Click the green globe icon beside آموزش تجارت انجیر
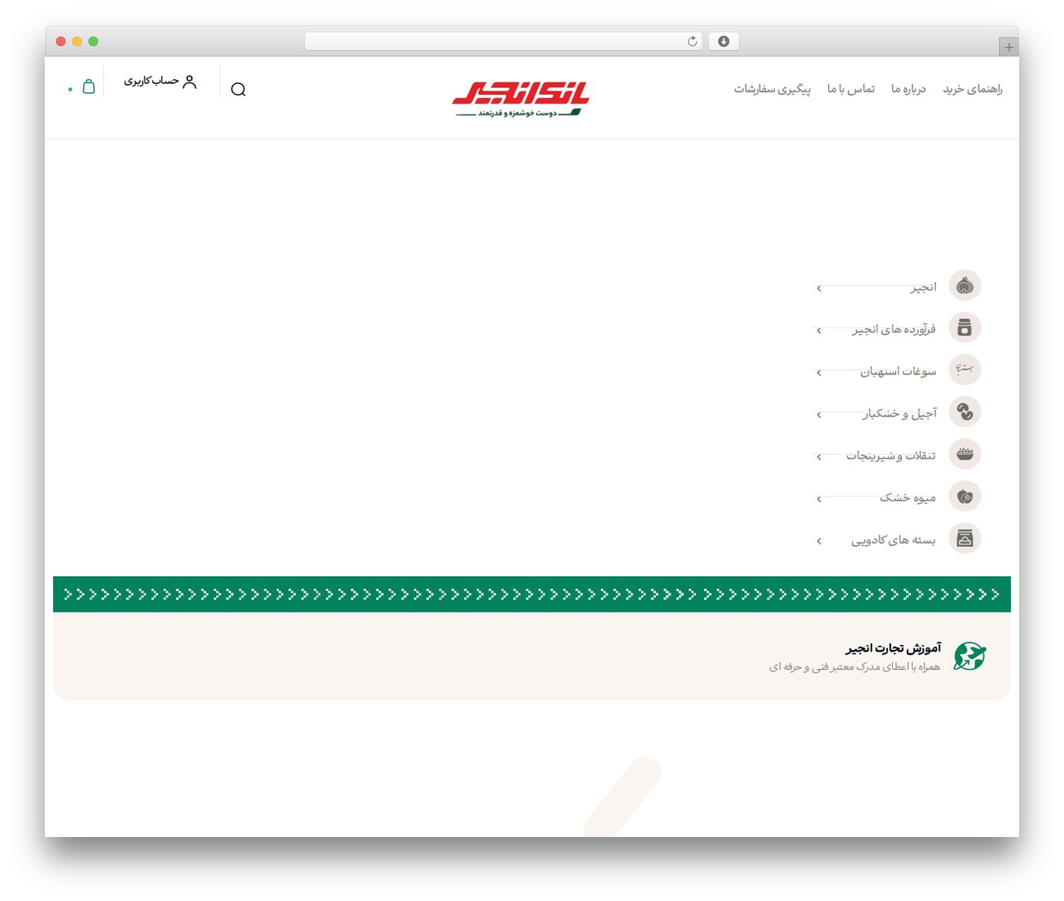1064x901 pixels. point(969,657)
